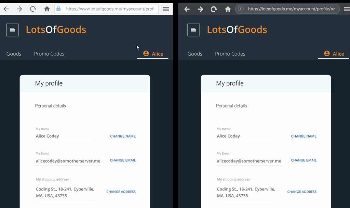Click the My Email field in right profile
The height and width of the screenshot is (208, 350).
tap(249, 161)
